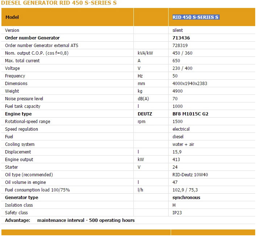Click the fuel tank value '1000'
Screen dimensions: 257x236
[178, 106]
